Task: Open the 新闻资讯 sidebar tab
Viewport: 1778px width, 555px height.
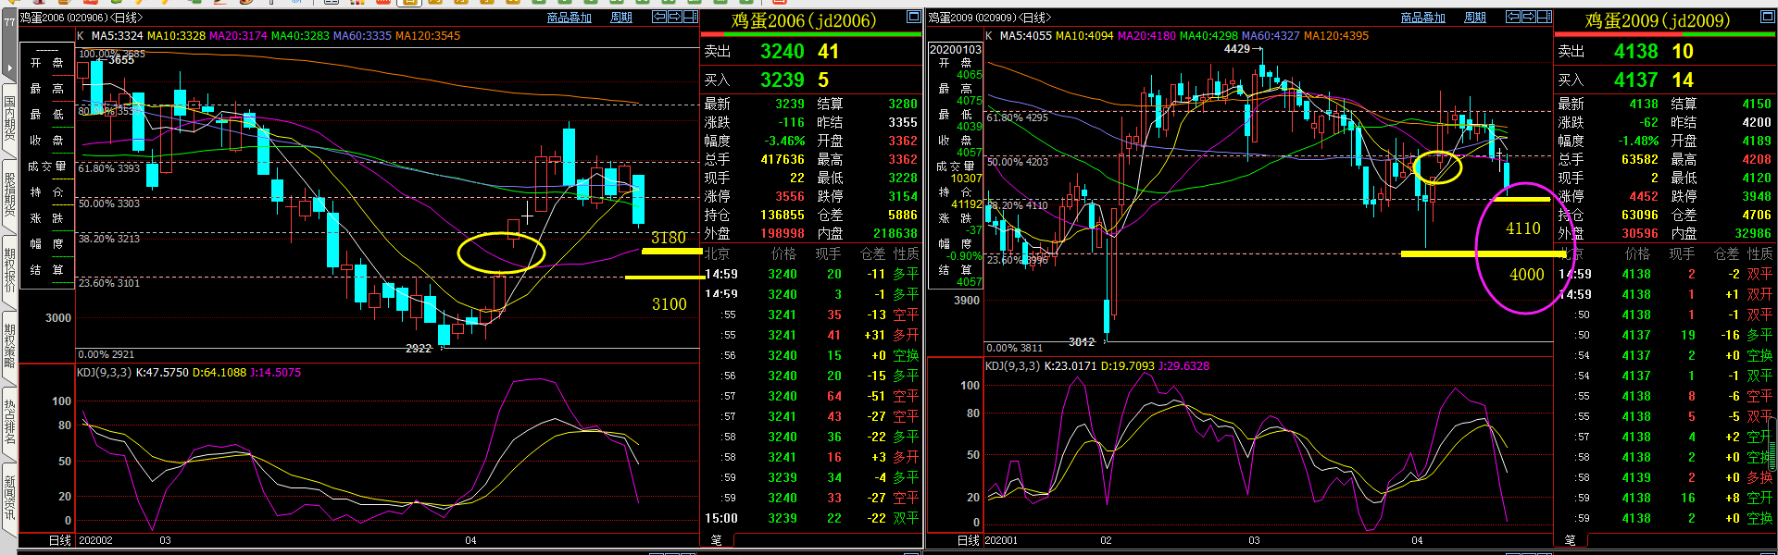Action: (9, 499)
